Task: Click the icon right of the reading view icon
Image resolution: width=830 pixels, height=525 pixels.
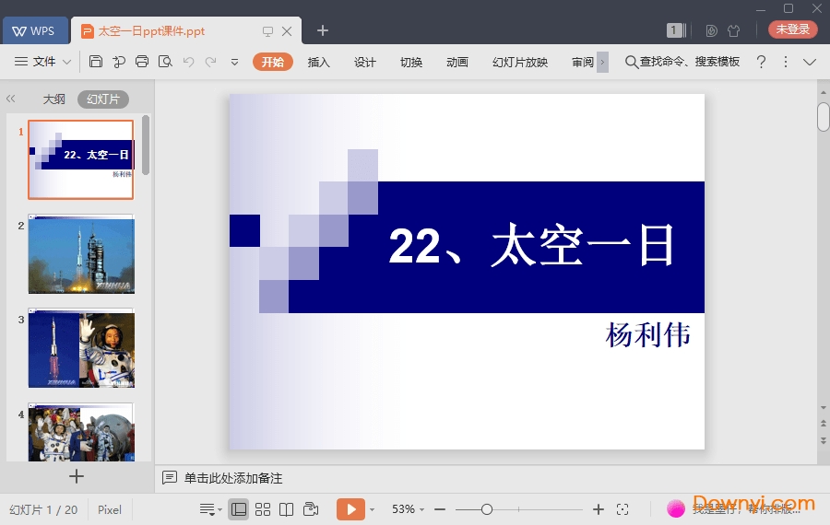Action: coord(311,509)
